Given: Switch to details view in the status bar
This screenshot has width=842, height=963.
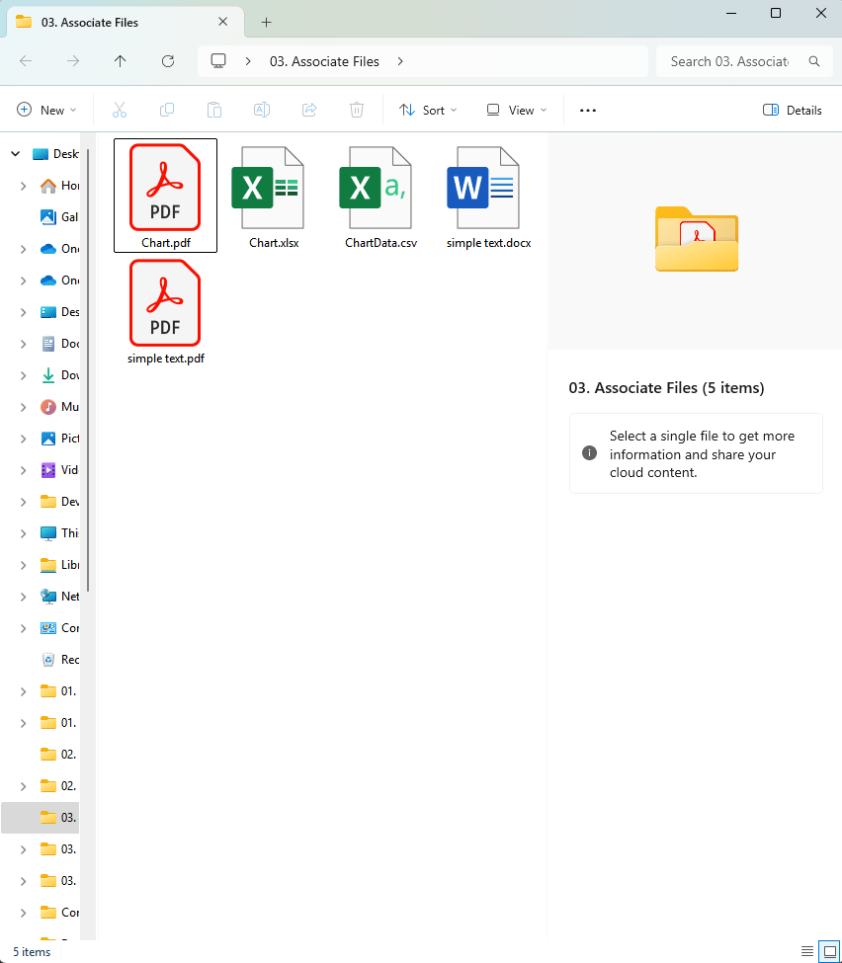Looking at the screenshot, I should pyautogui.click(x=806, y=951).
